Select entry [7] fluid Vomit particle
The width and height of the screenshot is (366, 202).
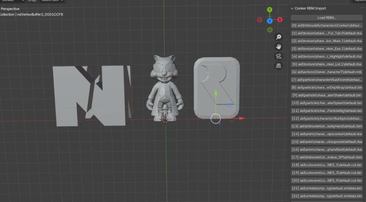[x=326, y=80]
